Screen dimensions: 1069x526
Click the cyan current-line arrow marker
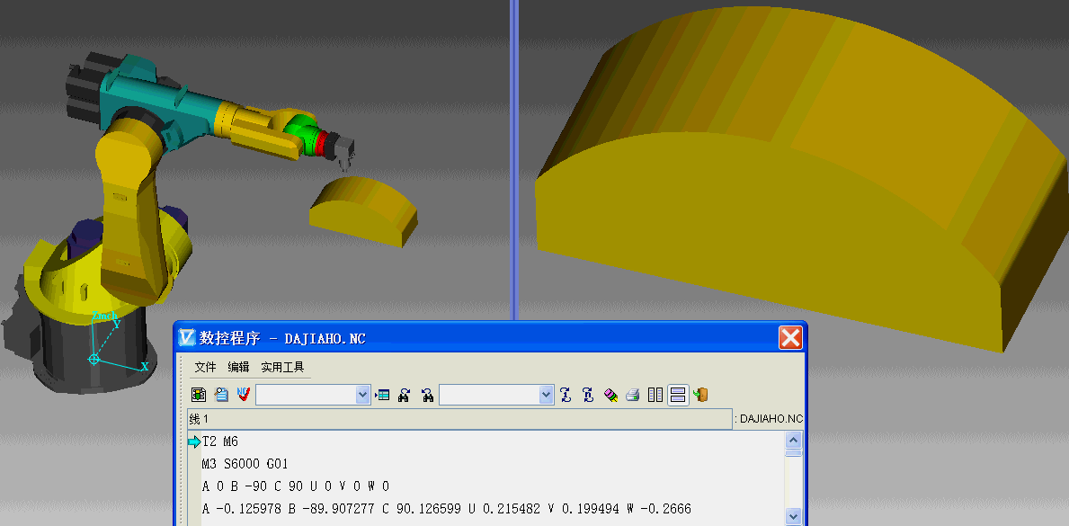tap(194, 442)
